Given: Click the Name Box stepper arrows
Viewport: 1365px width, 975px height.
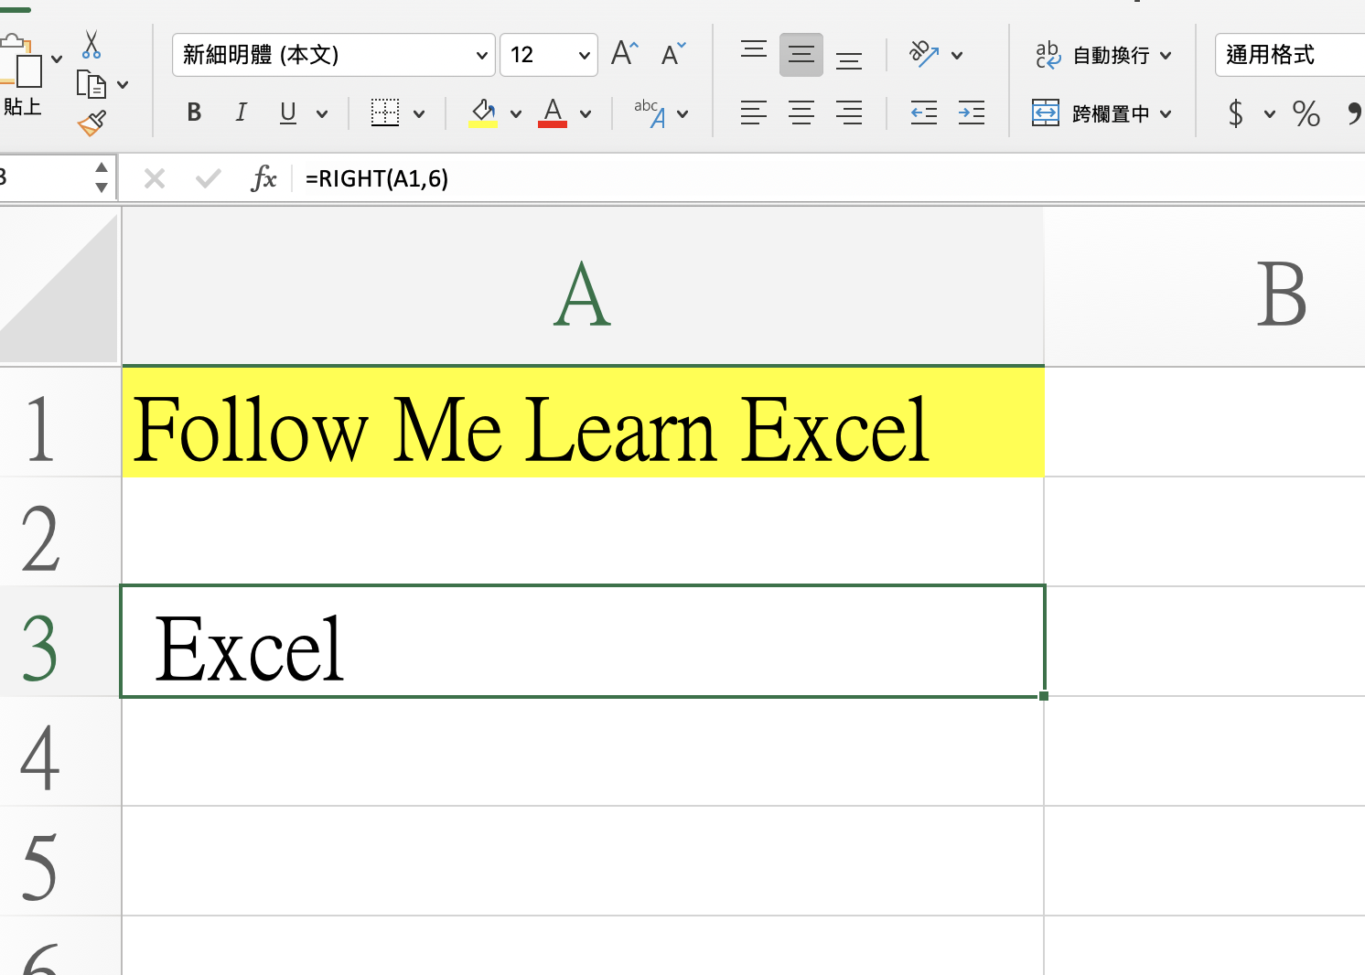Looking at the screenshot, I should tap(102, 177).
